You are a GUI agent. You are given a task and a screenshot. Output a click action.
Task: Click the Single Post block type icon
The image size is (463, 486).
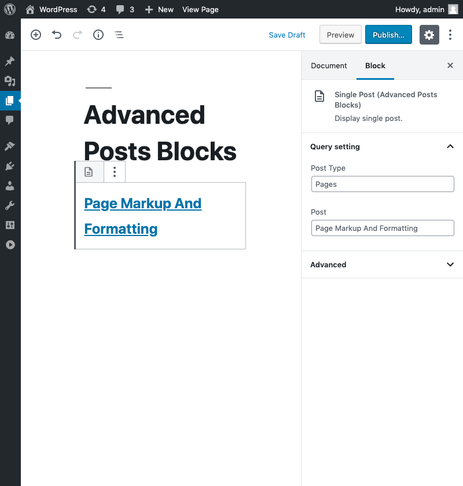pos(89,172)
